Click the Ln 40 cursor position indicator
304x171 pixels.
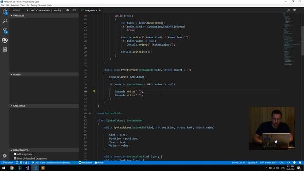point(238,162)
